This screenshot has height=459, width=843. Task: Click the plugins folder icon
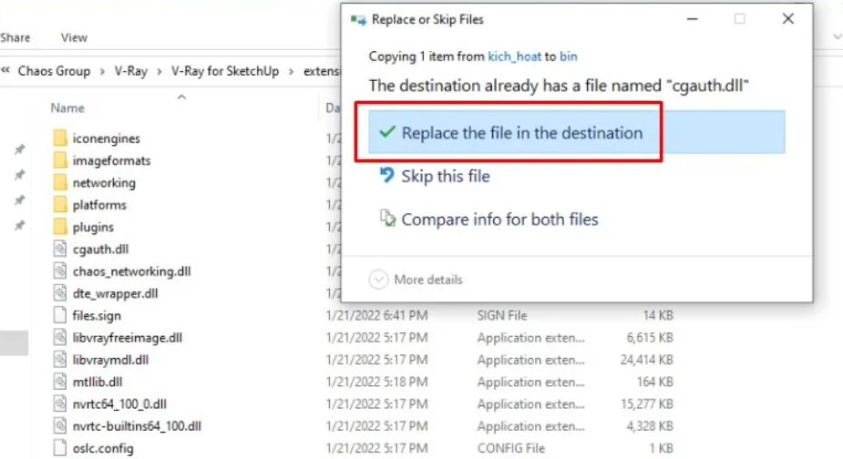(x=60, y=227)
